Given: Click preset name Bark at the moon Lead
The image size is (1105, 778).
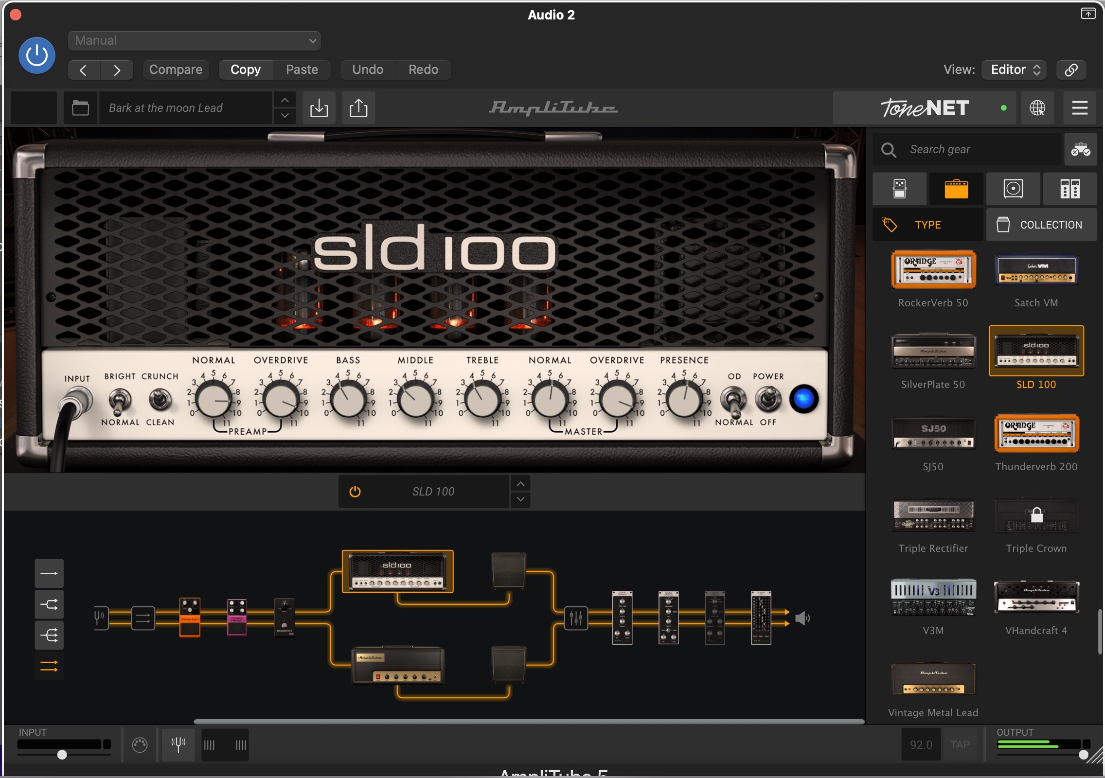Looking at the screenshot, I should point(185,108).
